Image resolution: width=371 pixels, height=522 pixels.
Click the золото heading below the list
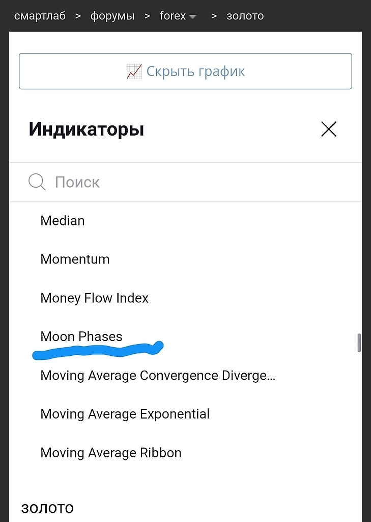pyautogui.click(x=47, y=508)
